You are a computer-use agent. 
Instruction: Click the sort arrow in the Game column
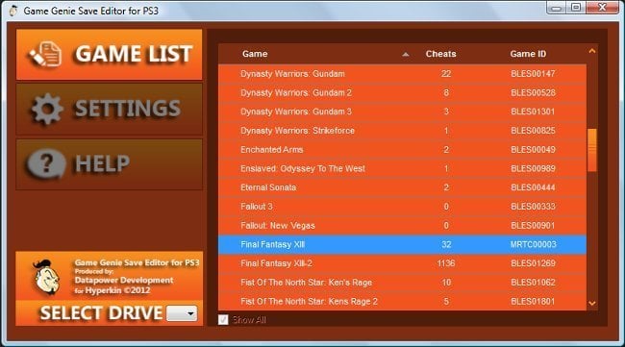coord(406,54)
